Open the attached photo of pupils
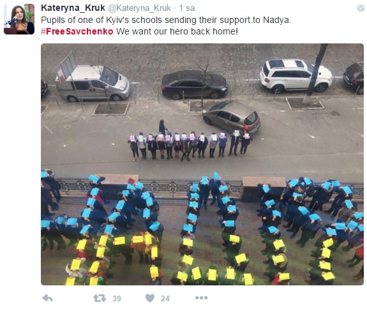Screen dimensions: 367x309 202,164
